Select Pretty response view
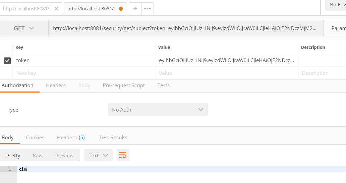The width and height of the screenshot is (346, 183). pos(13,156)
